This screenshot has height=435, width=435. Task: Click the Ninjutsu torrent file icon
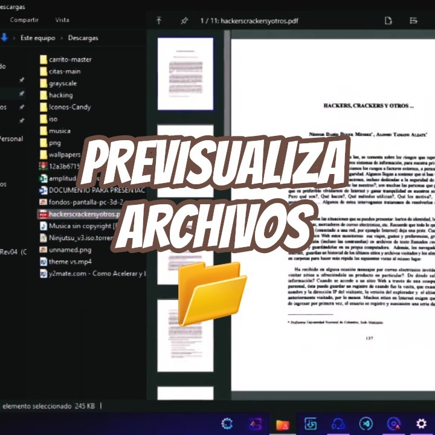[43, 238]
